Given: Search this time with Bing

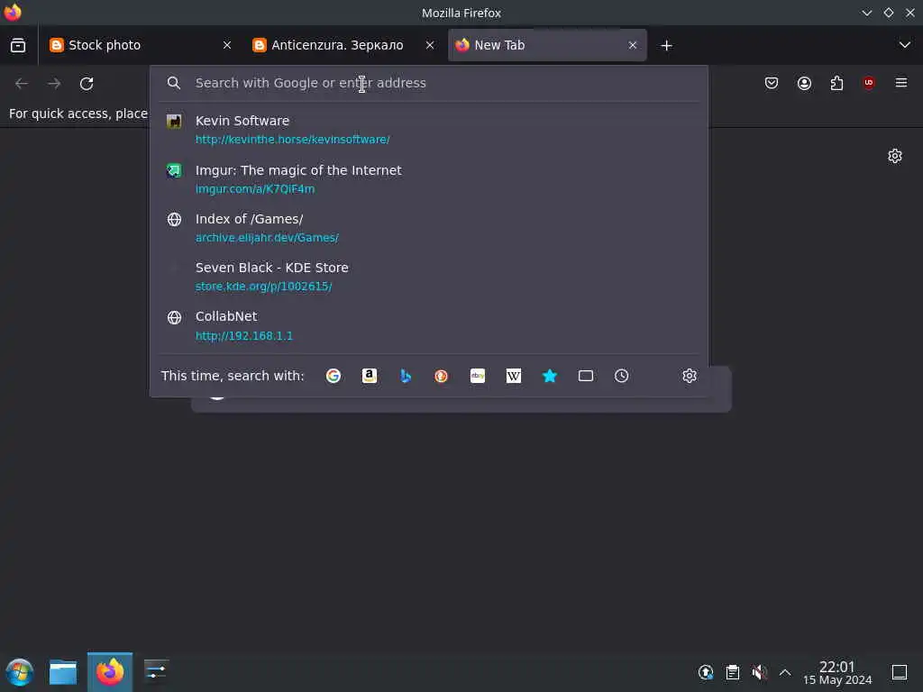Looking at the screenshot, I should [x=405, y=376].
